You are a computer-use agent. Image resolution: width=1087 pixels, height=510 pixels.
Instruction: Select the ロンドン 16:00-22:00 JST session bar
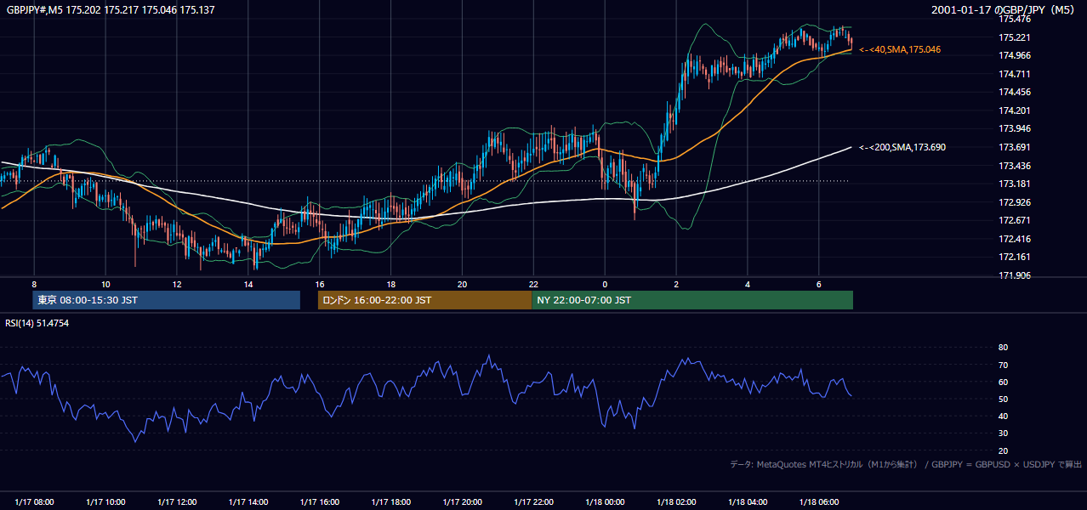click(424, 300)
